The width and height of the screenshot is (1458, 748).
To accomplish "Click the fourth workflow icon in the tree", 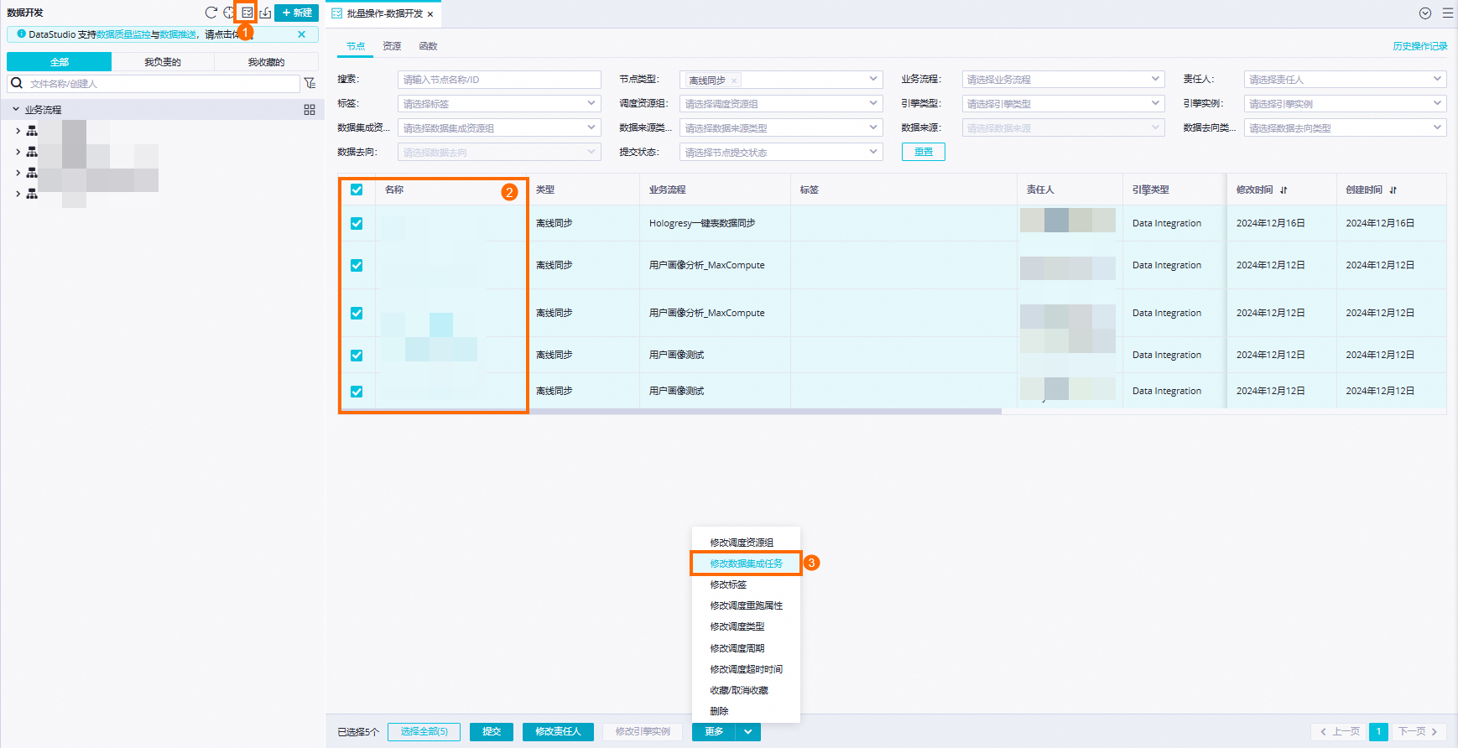I will pos(32,194).
